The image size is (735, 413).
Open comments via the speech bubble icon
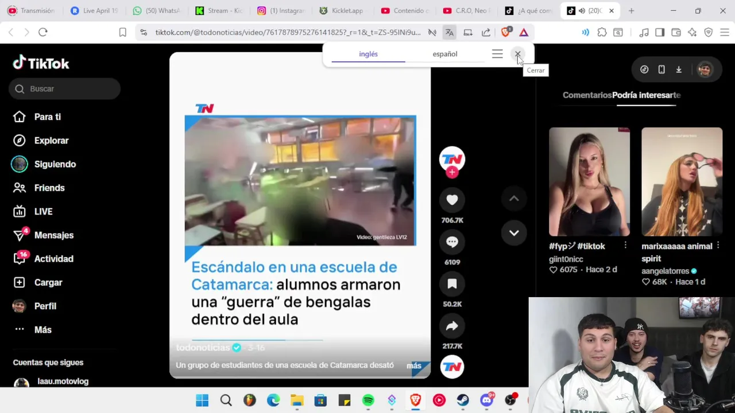pos(452,242)
